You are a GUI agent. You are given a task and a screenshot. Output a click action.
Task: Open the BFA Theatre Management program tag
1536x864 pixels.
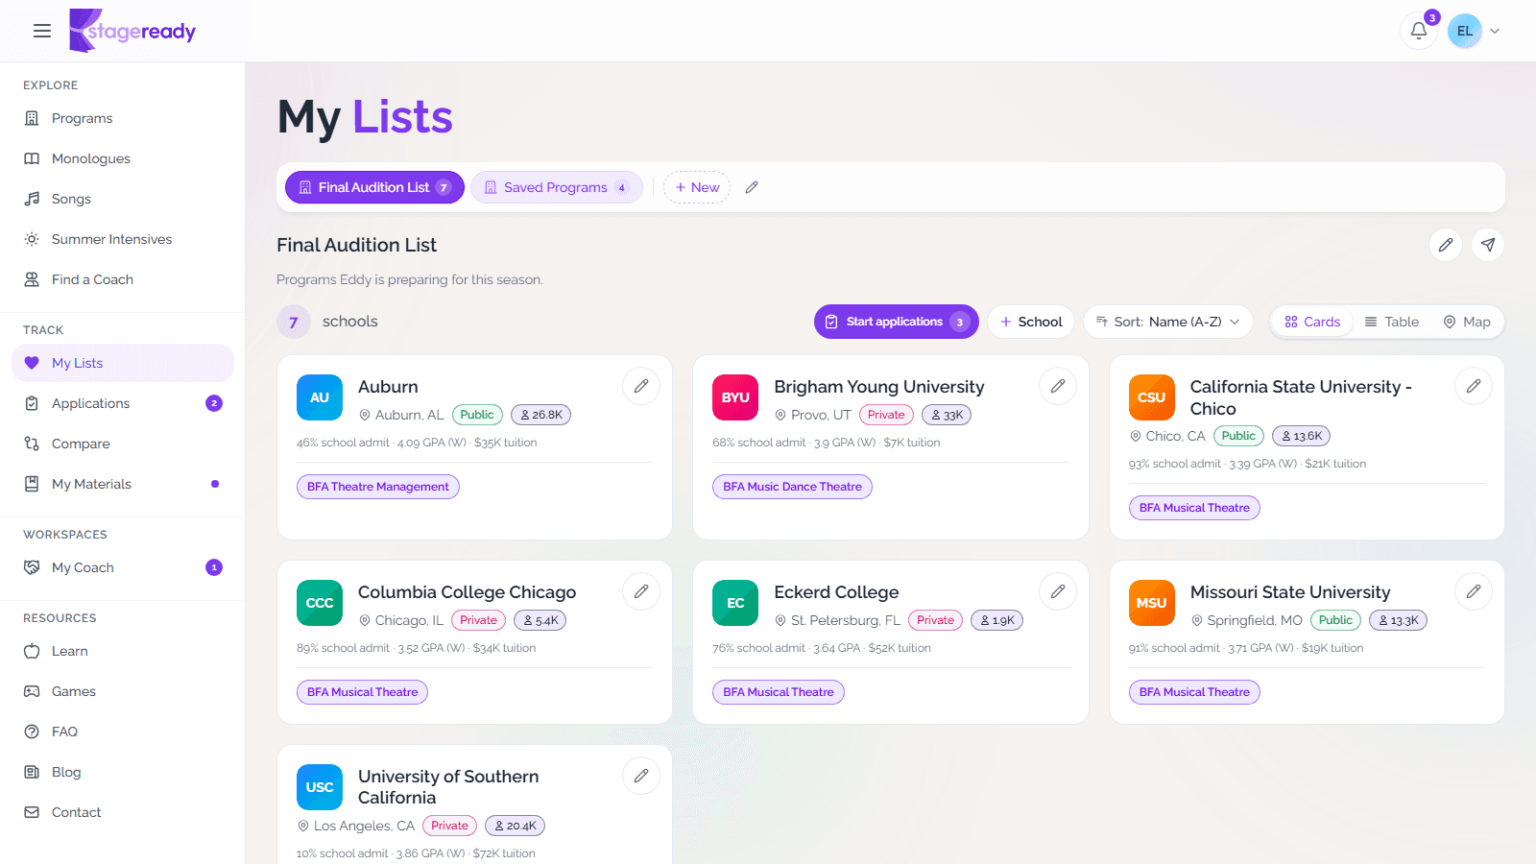click(378, 487)
